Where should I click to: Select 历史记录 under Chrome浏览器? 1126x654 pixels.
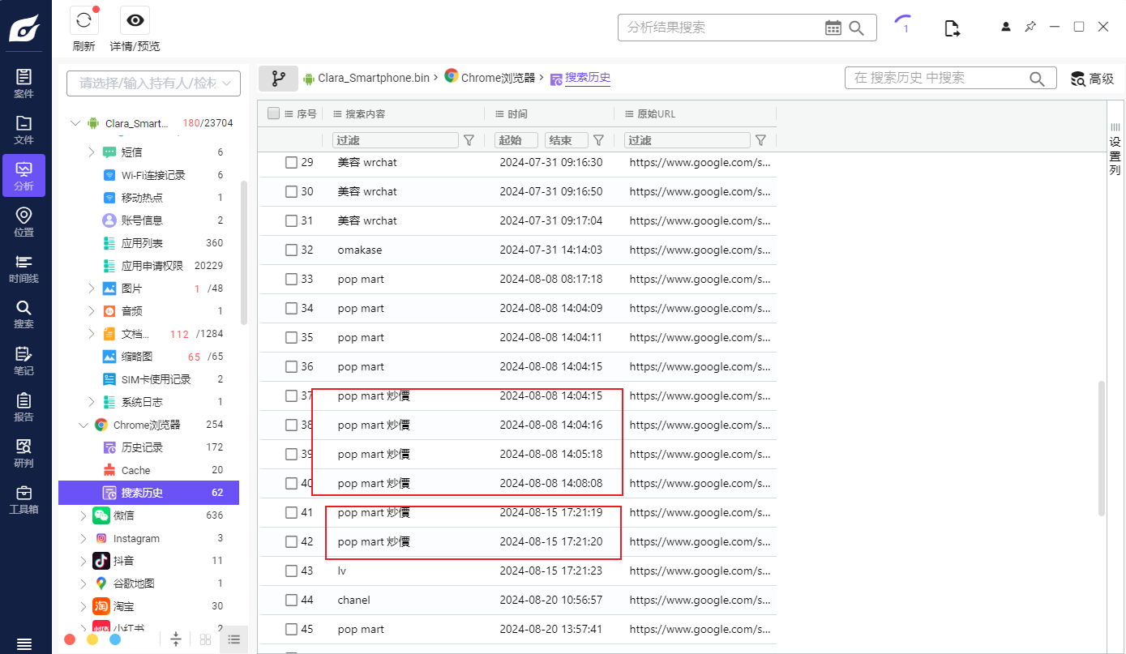(142, 447)
